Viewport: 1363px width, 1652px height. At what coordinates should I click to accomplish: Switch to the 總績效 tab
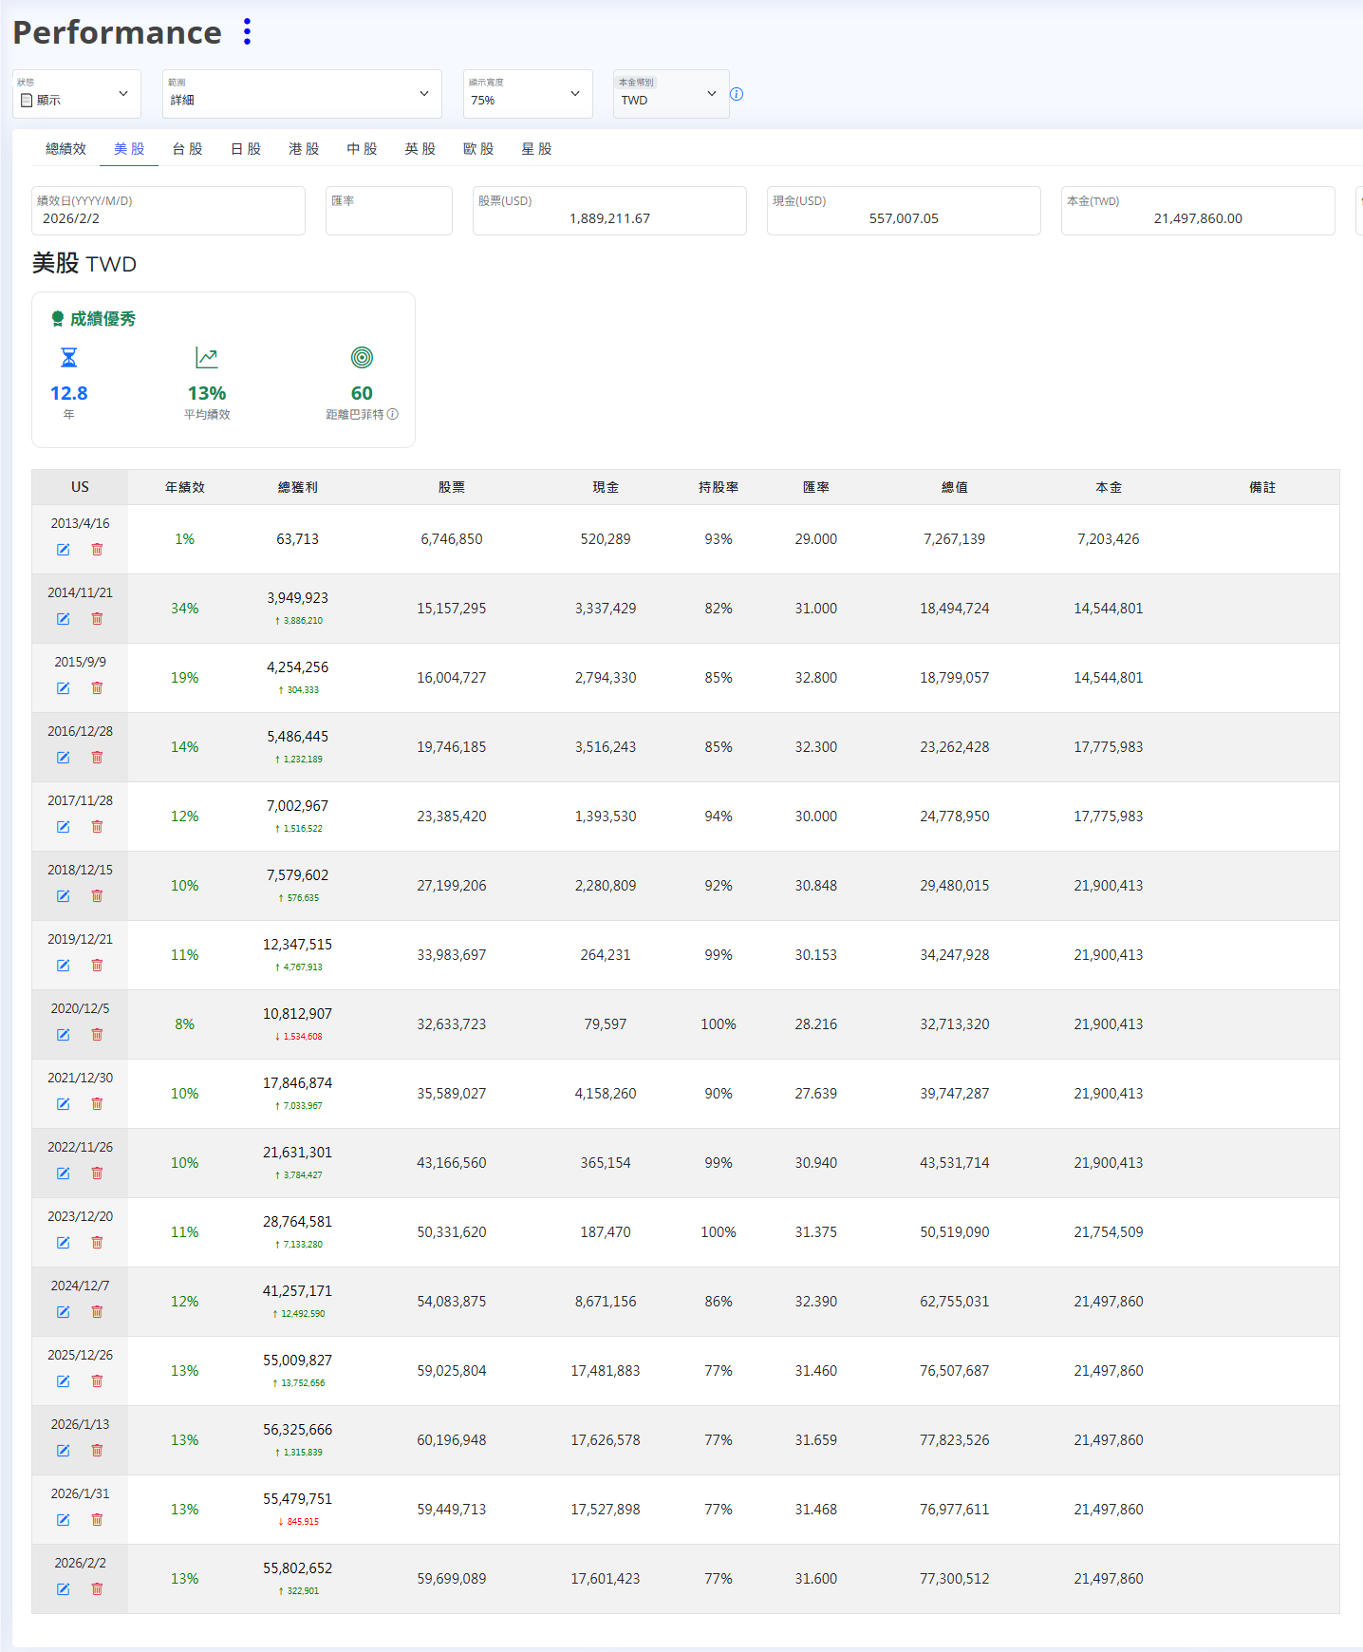coord(65,149)
